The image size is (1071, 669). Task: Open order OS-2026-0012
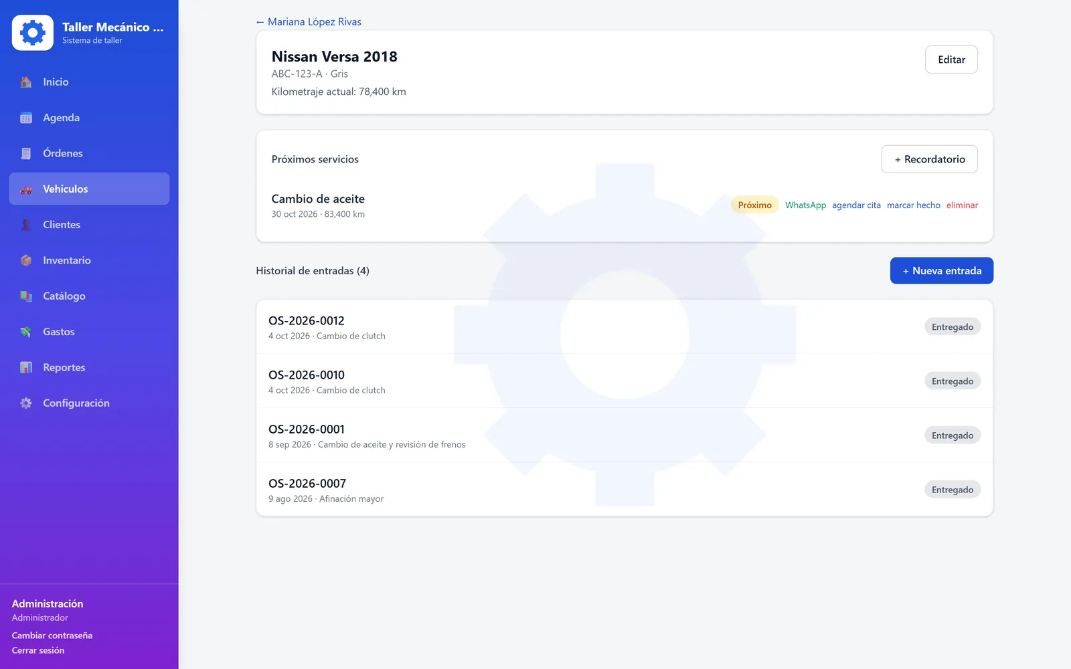click(x=625, y=327)
